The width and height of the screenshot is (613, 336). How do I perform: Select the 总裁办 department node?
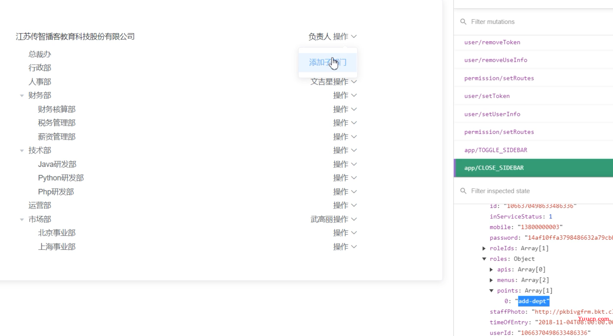point(40,54)
